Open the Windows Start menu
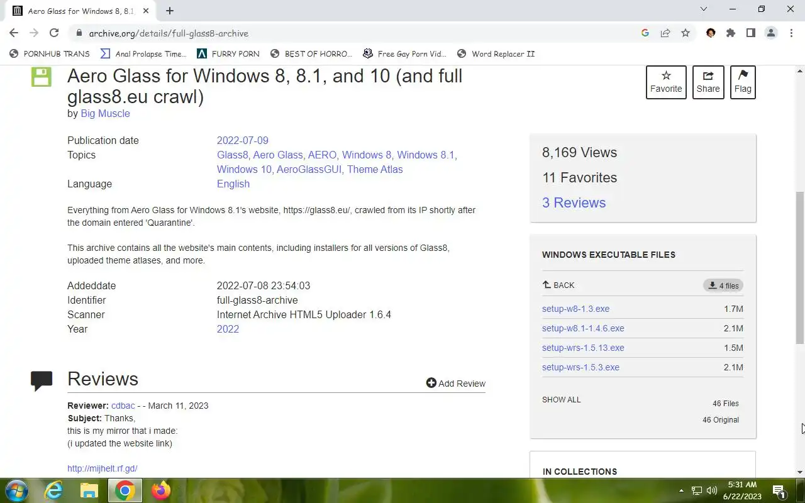 [16, 490]
